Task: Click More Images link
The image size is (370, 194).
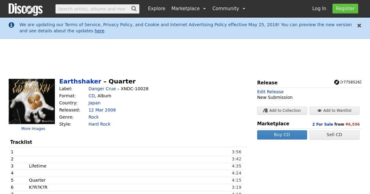Action: coord(33,129)
